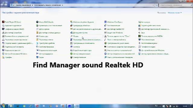
Task: Open the Система icon
Action: (71, 47)
